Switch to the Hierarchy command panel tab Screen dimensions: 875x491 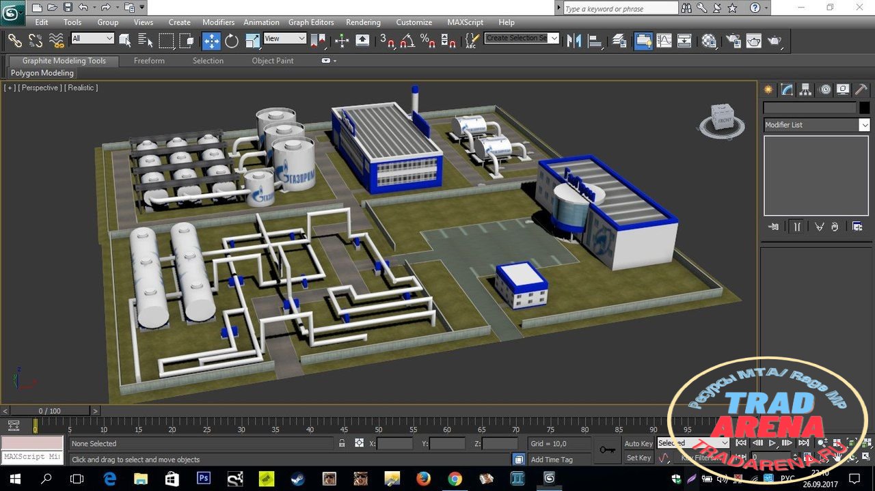[806, 89]
